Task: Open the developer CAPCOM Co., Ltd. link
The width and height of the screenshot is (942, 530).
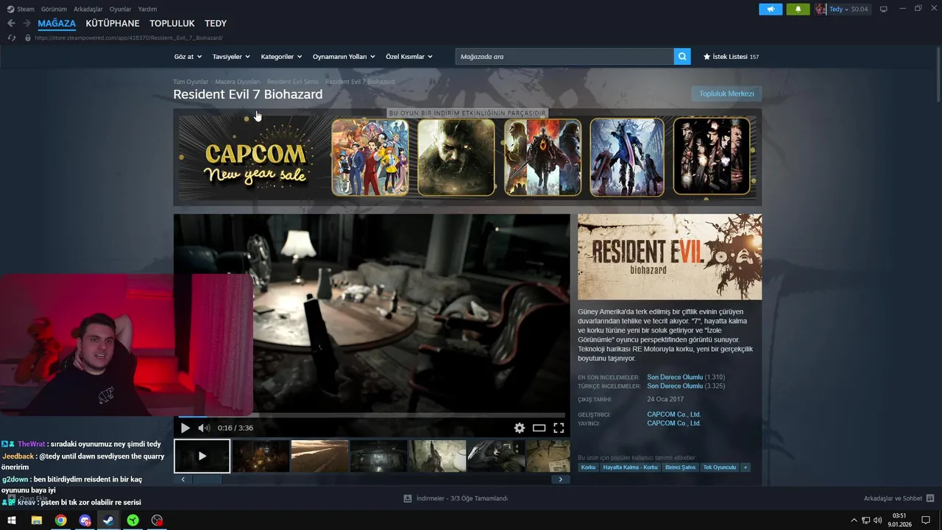Action: tap(673, 414)
